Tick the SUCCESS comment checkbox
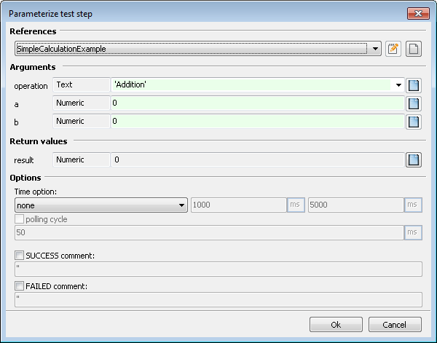 19,255
